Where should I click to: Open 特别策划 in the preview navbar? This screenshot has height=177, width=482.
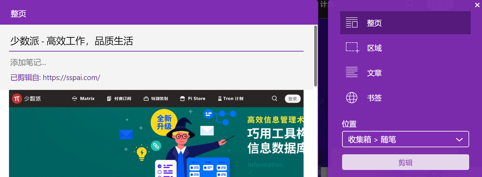pos(156,99)
